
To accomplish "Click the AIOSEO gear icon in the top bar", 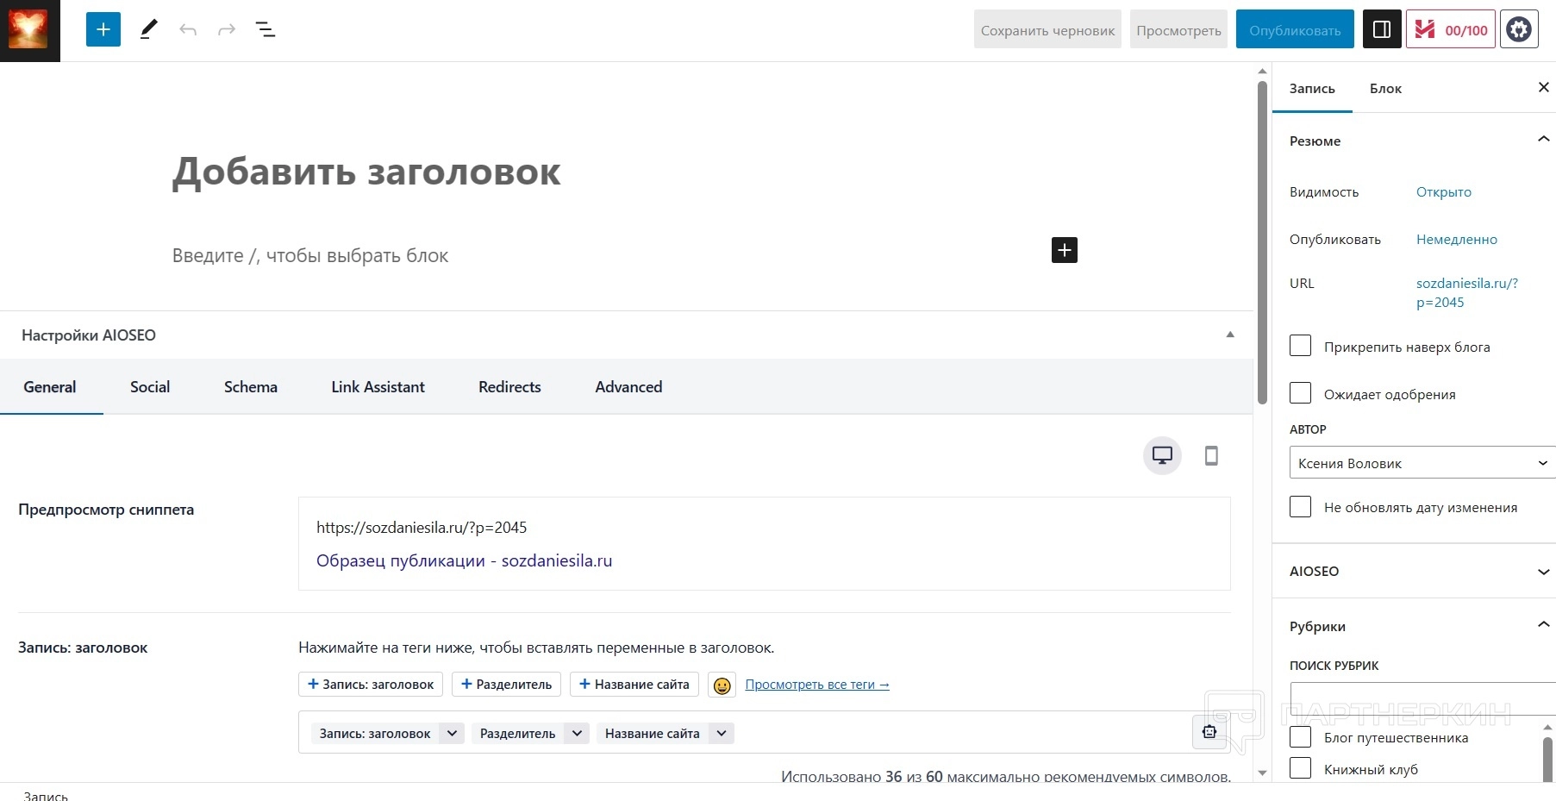I will (x=1519, y=30).
